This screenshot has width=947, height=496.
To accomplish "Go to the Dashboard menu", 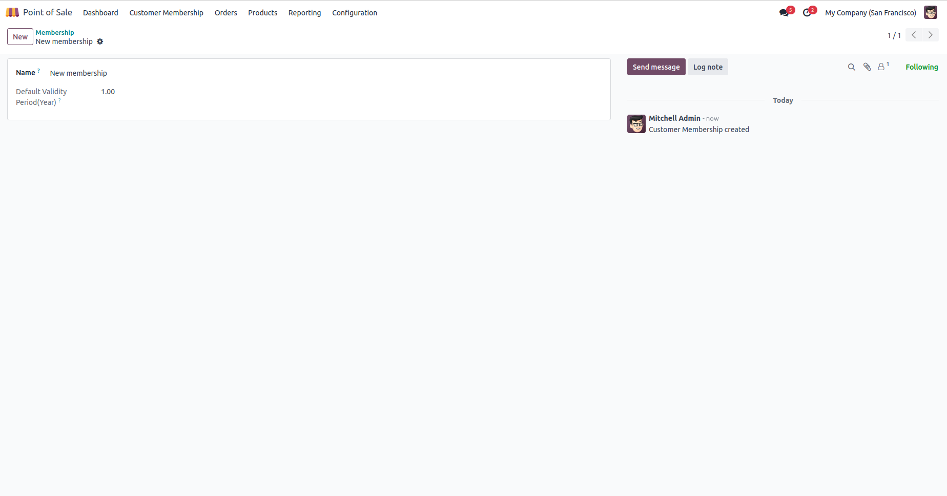I will 100,13.
